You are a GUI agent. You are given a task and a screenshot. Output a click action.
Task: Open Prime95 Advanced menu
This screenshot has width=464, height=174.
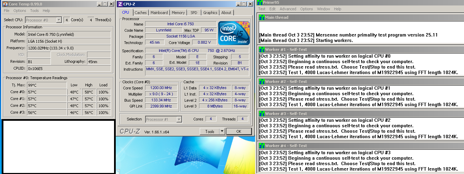coord(288,9)
